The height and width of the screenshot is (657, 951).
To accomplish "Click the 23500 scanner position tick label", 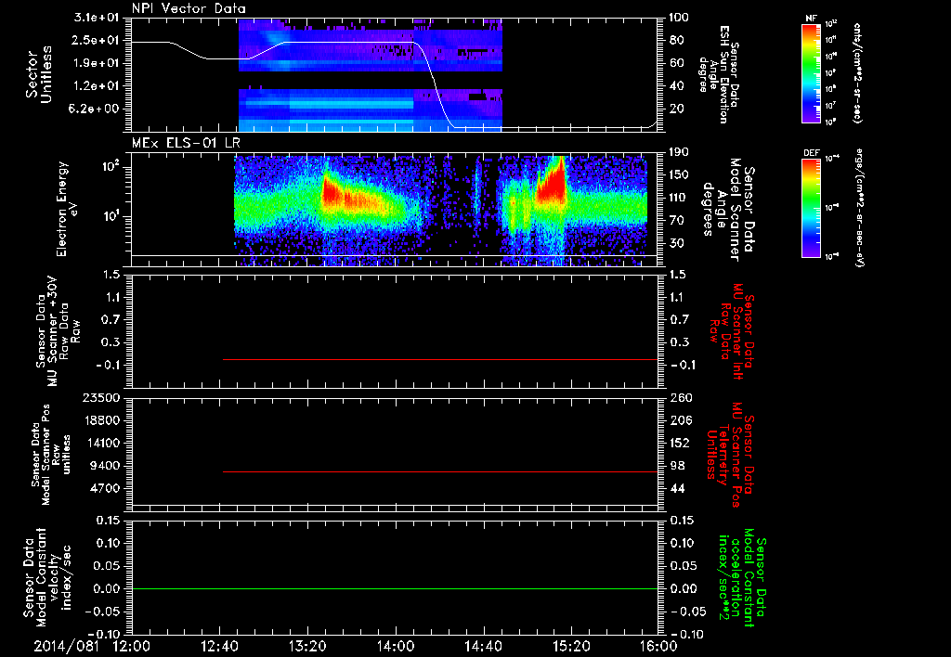I will [100, 398].
